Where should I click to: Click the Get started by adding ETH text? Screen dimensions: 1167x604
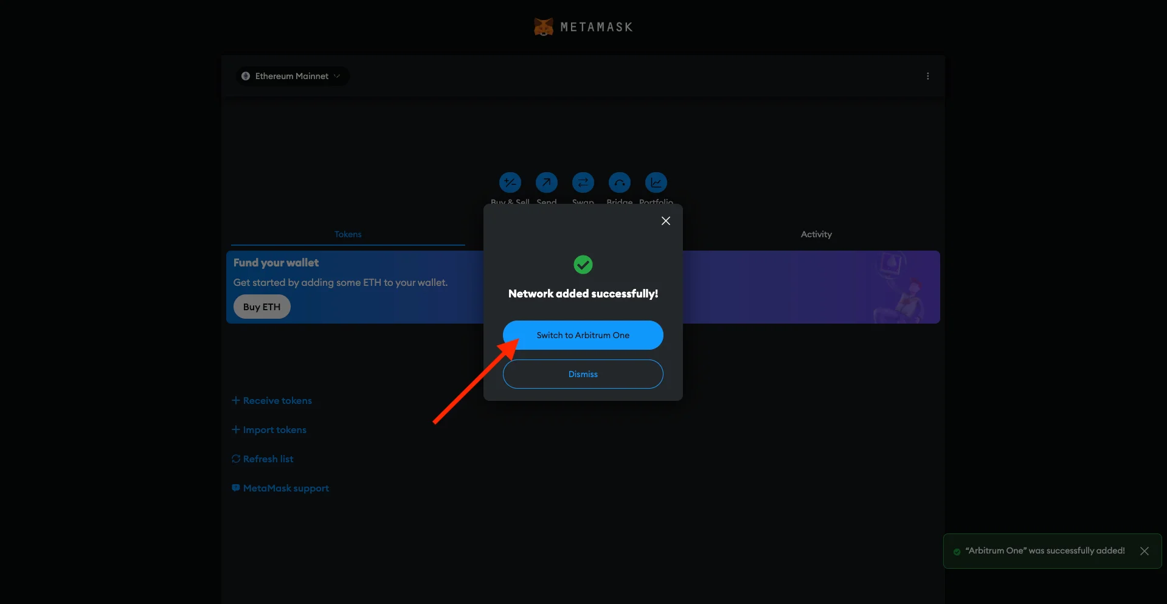click(341, 282)
